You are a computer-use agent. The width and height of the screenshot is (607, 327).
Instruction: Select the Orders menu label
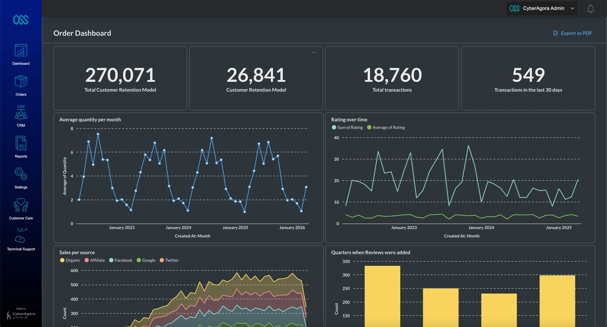[x=21, y=95]
